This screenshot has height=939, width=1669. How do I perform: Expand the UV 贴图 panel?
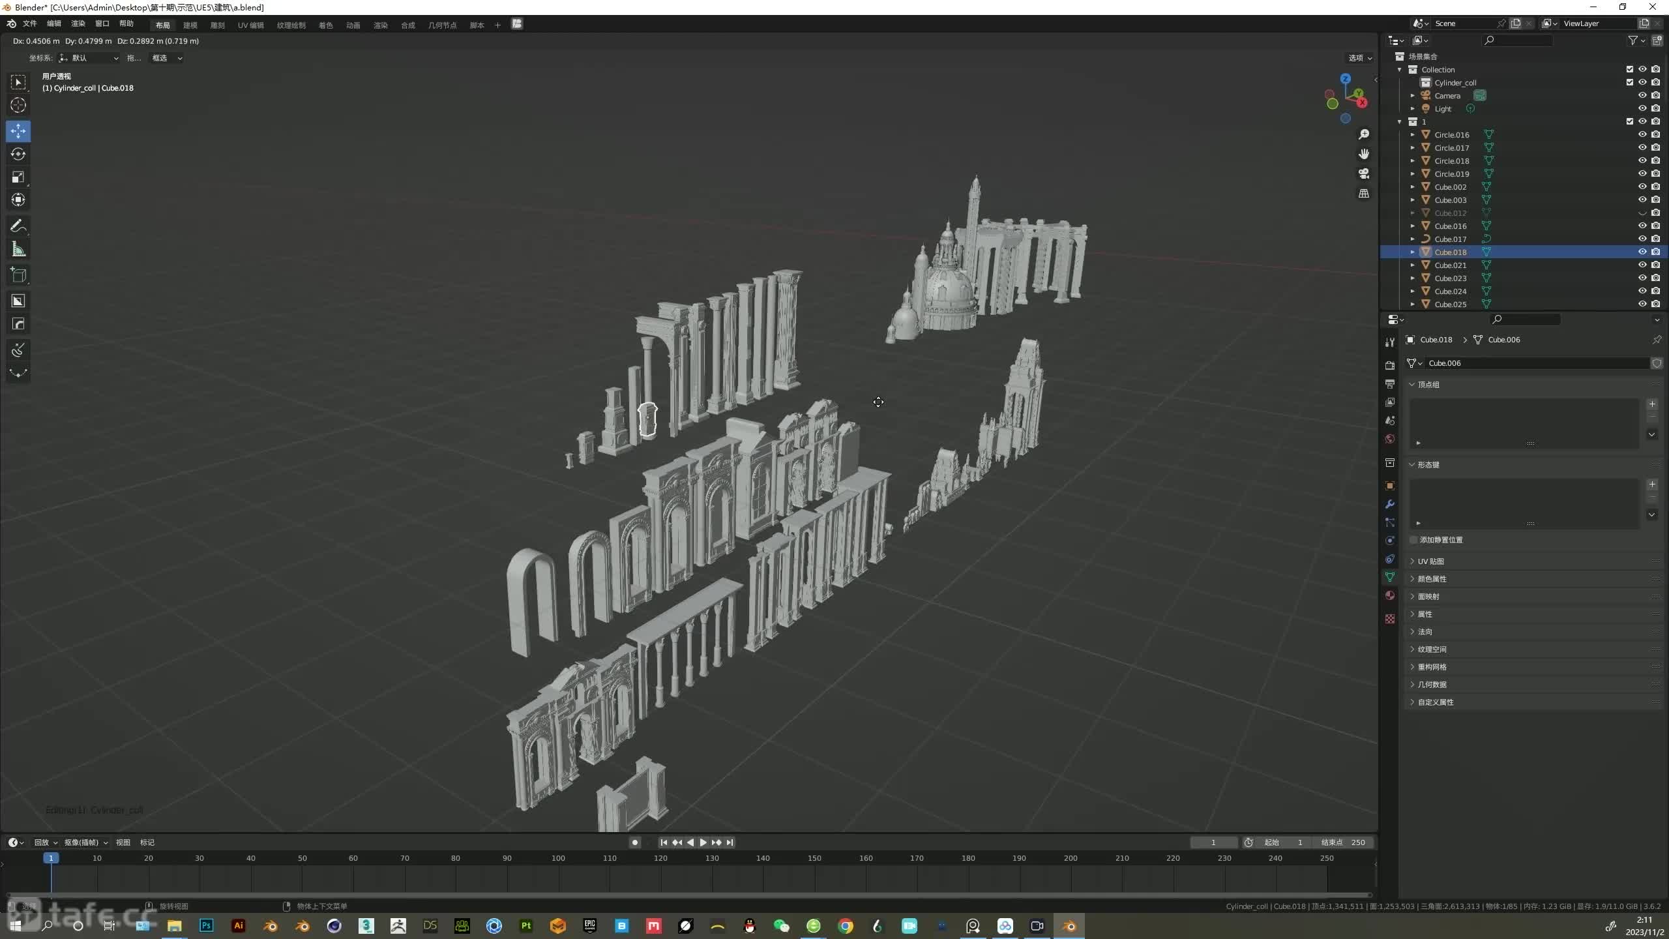(x=1431, y=561)
